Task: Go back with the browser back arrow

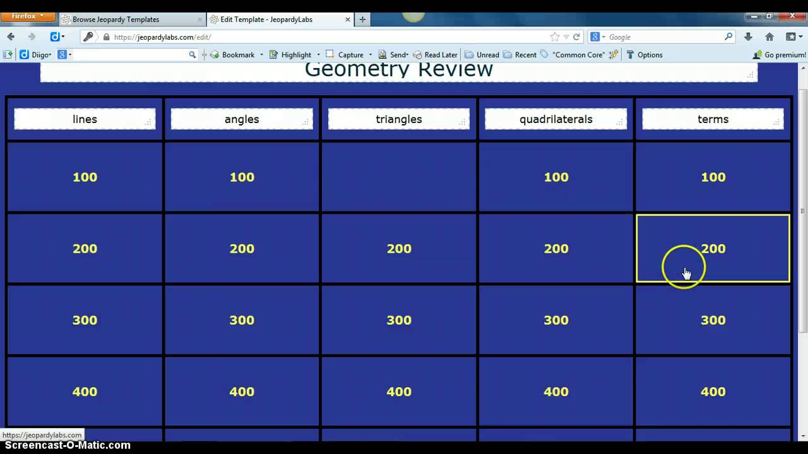Action: pyautogui.click(x=11, y=37)
